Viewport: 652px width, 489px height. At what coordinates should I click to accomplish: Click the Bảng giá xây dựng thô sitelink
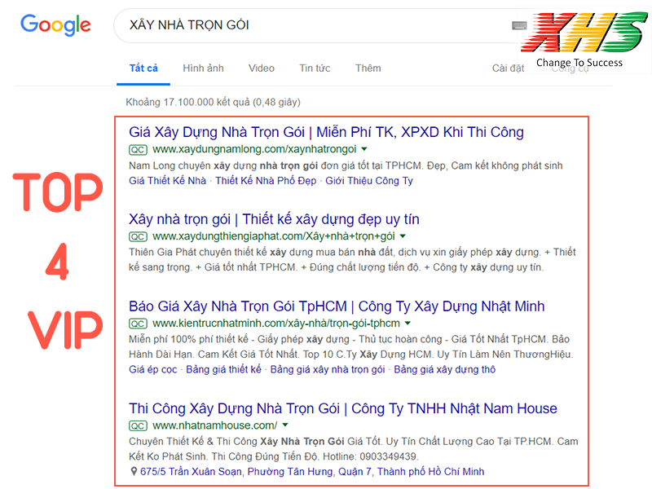[x=444, y=370]
